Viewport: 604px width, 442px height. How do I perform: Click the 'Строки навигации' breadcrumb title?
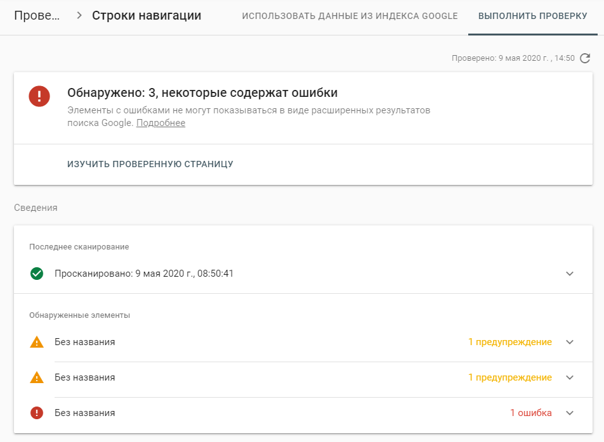(147, 16)
